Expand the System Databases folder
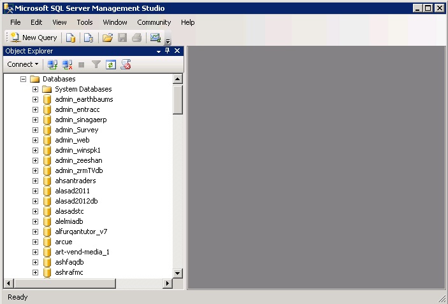This screenshot has width=448, height=304. [x=35, y=89]
